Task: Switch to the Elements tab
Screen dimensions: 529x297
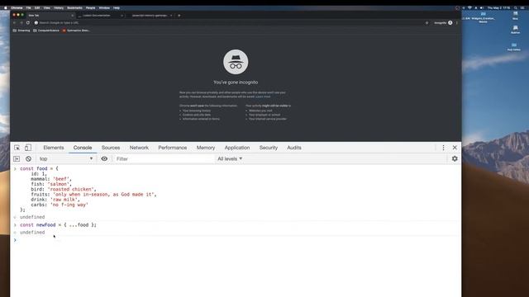Action: pyautogui.click(x=53, y=148)
